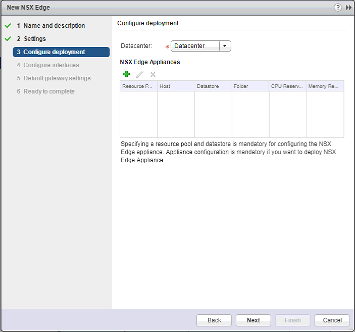Select step 6 Ready to complete
This screenshot has height=332, width=355.
click(x=48, y=91)
